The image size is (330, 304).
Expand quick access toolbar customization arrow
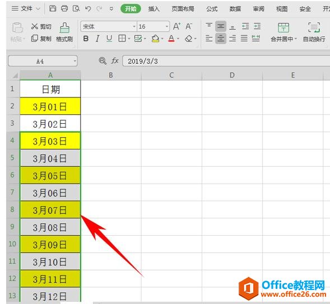(x=111, y=9)
